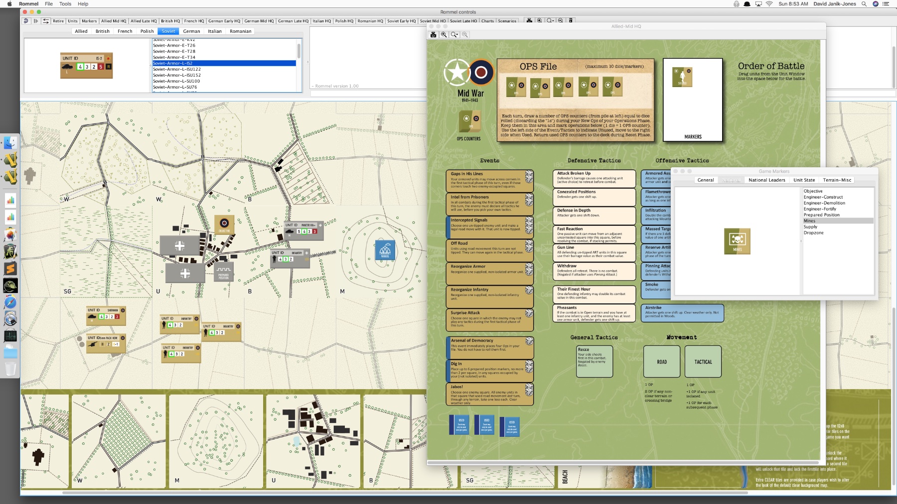Select the Zoom Out magnifier in the HQ window
Screen dimensions: 897x504
(x=464, y=34)
